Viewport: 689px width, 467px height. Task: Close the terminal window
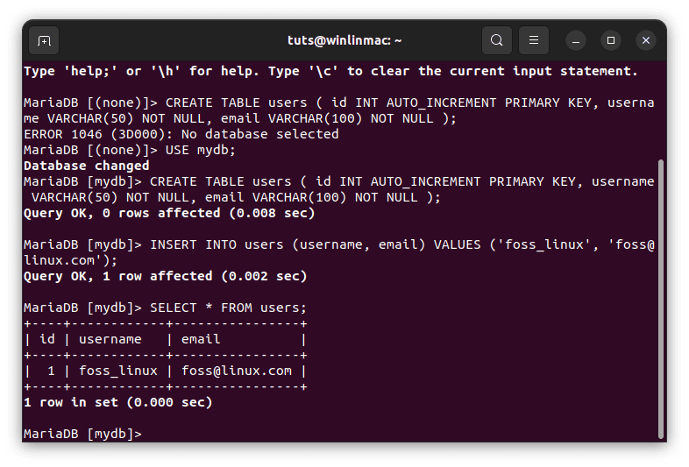coord(646,41)
